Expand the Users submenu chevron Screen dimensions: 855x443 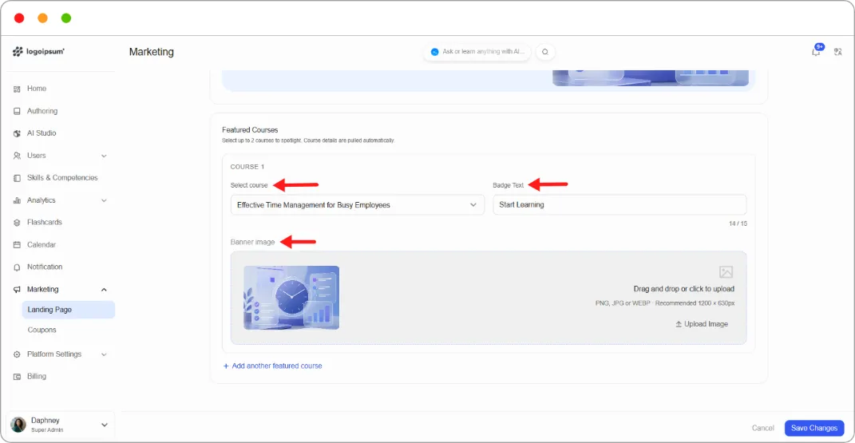pyautogui.click(x=104, y=156)
